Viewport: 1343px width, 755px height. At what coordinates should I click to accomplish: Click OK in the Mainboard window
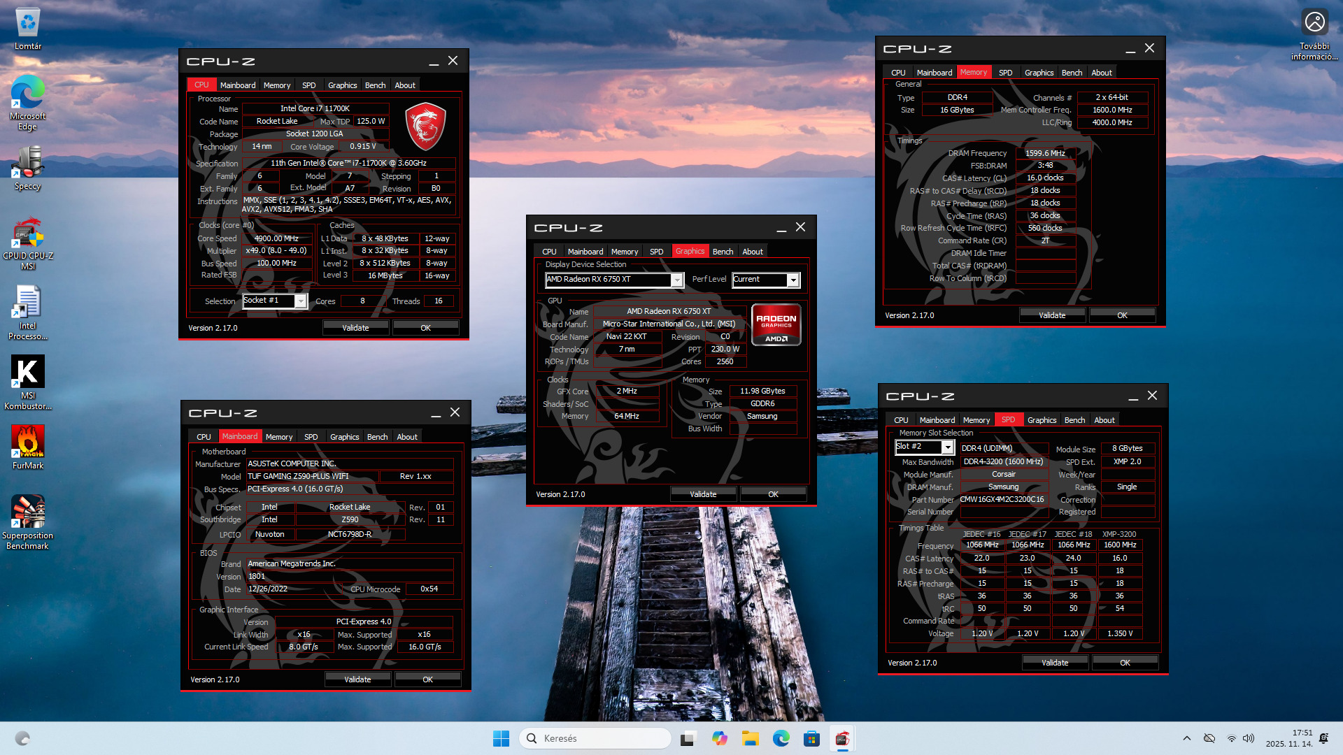tap(427, 679)
